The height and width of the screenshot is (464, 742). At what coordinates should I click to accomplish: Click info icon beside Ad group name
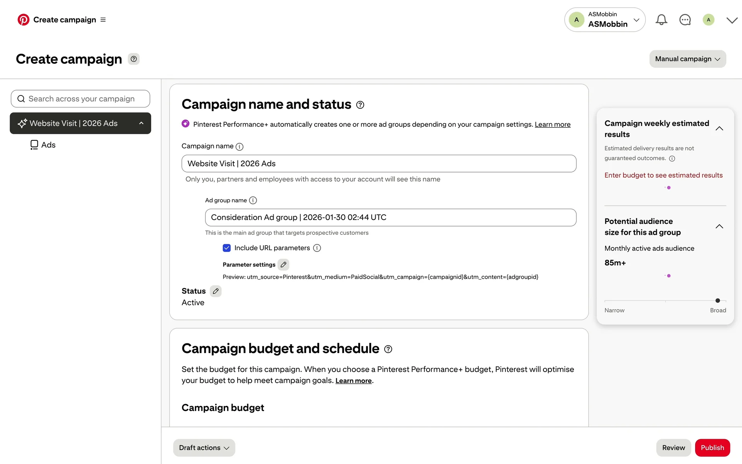point(253,200)
